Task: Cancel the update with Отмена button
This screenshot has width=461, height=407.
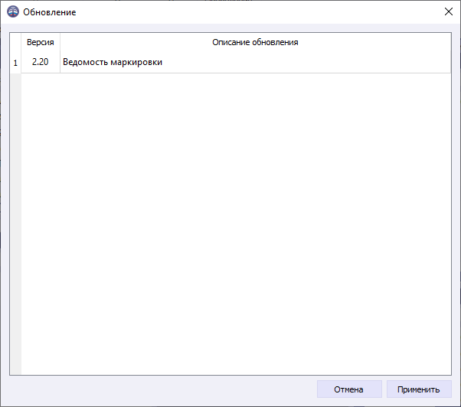Action: click(x=349, y=389)
